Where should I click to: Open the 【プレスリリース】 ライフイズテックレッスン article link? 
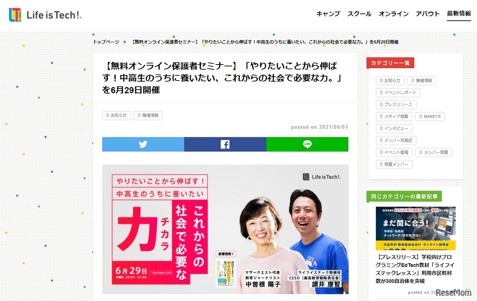click(x=415, y=269)
